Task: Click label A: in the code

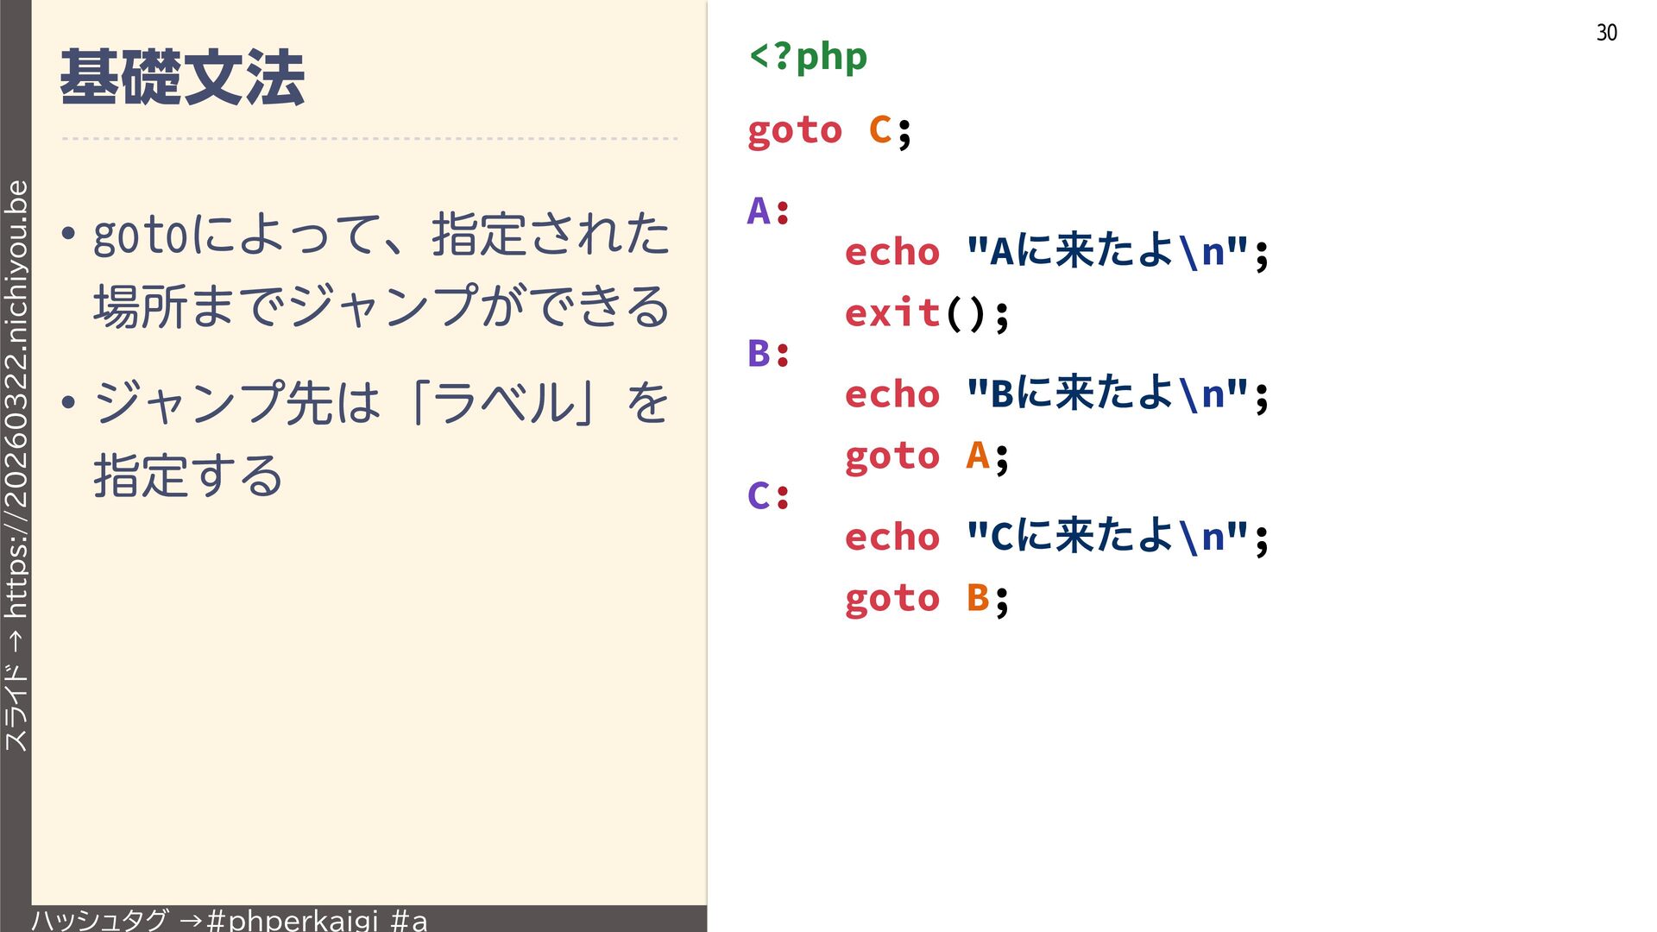Action: (767, 211)
